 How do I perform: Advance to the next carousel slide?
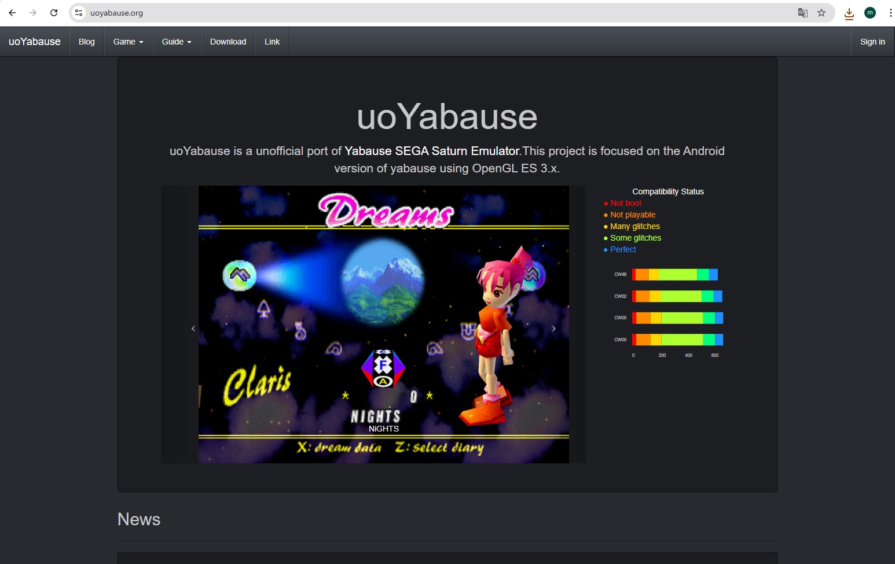(x=554, y=329)
